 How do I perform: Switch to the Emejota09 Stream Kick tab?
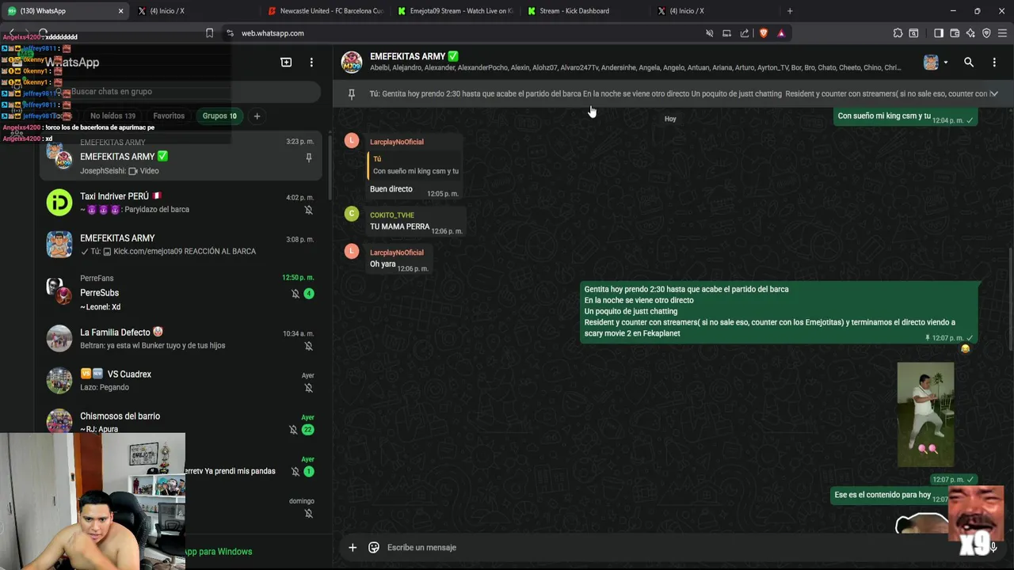456,11
